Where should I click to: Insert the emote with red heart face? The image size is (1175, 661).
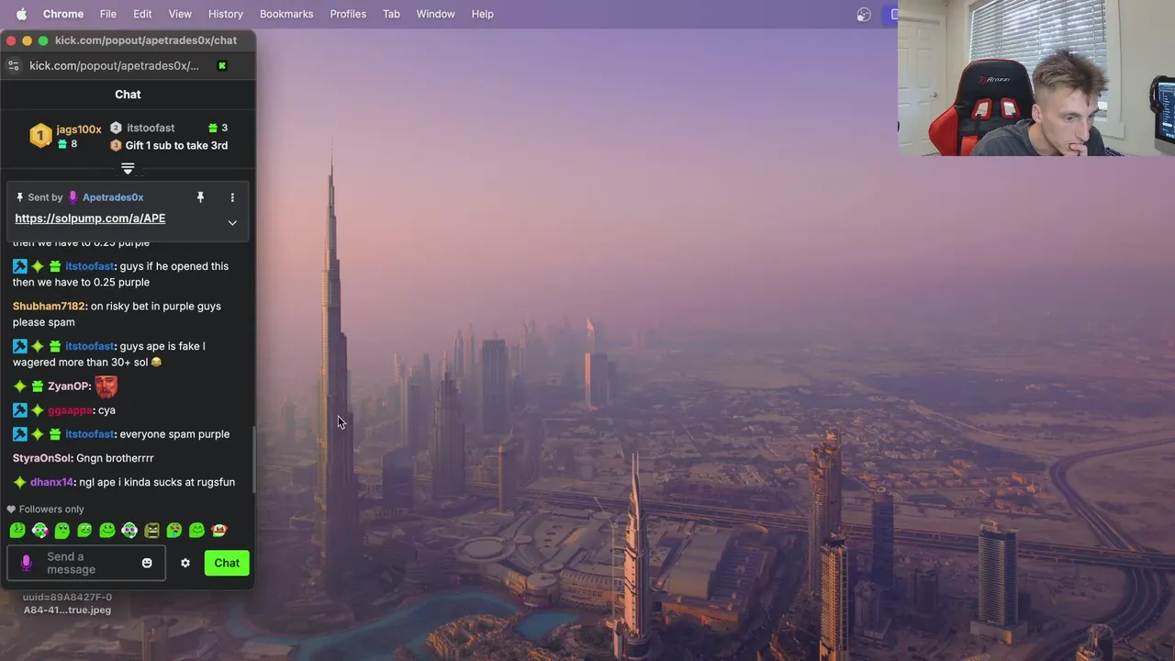(173, 530)
